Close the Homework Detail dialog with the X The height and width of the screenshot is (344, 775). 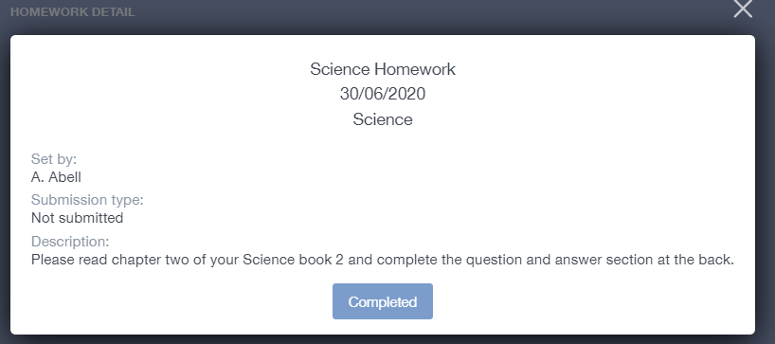tap(743, 8)
